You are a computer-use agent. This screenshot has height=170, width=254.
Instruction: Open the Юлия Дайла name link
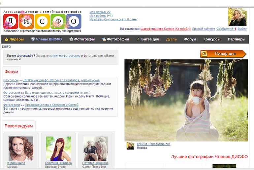coord(16,163)
